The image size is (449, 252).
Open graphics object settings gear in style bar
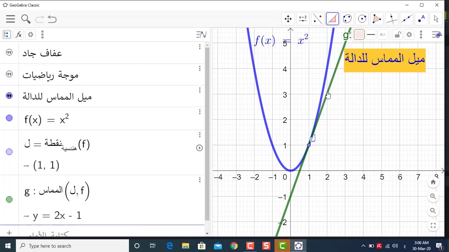(x=409, y=34)
